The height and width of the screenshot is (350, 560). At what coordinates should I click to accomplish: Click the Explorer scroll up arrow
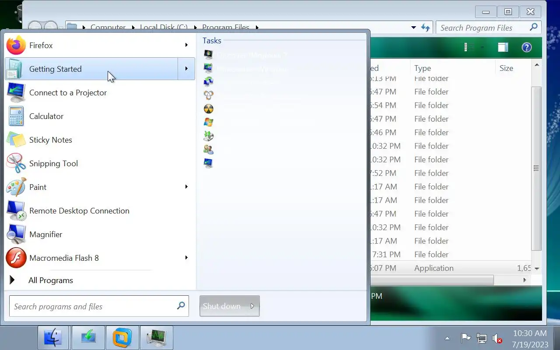[x=537, y=65]
